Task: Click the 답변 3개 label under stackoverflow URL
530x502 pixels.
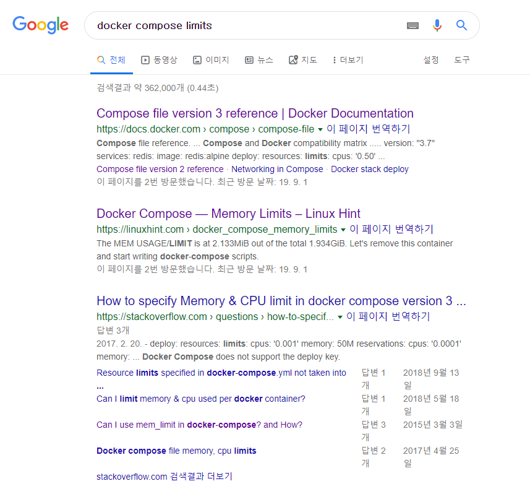Action: [x=113, y=331]
